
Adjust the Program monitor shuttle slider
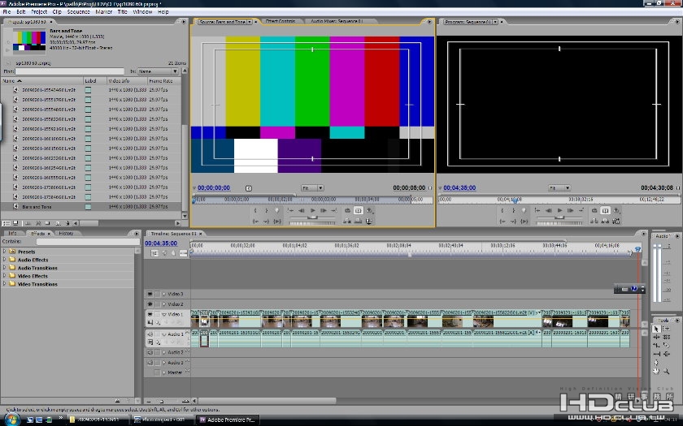pos(559,217)
